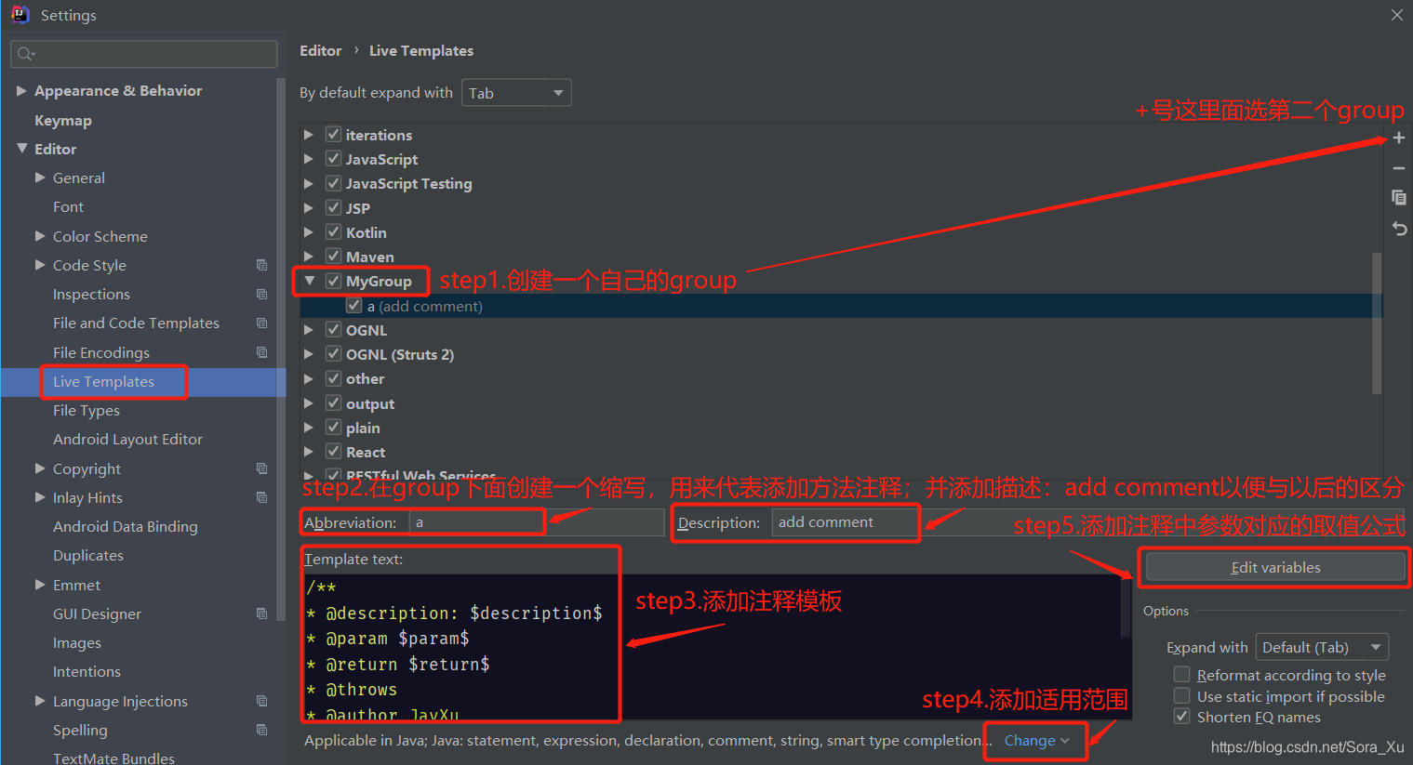Toggle the Kotlin group checkbox

coord(333,231)
